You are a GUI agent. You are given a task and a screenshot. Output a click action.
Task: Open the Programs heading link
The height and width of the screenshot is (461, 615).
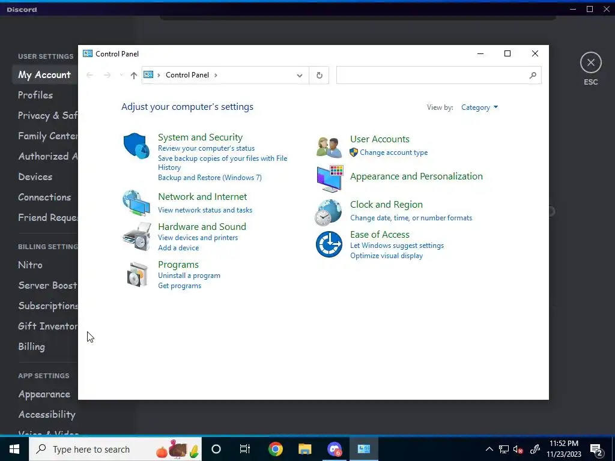pyautogui.click(x=178, y=265)
